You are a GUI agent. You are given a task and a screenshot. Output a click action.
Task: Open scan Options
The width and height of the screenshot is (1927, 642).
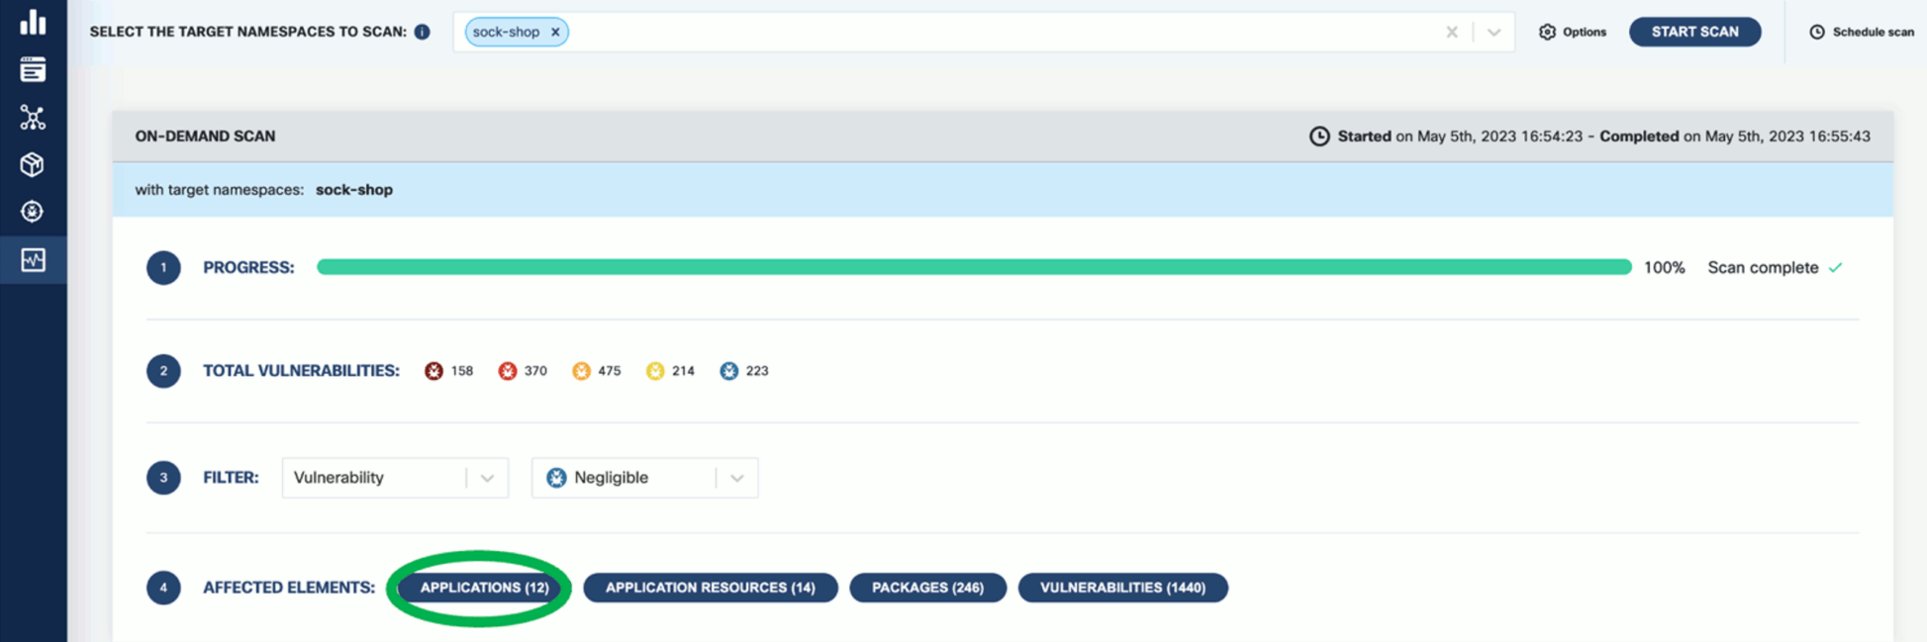tap(1573, 32)
